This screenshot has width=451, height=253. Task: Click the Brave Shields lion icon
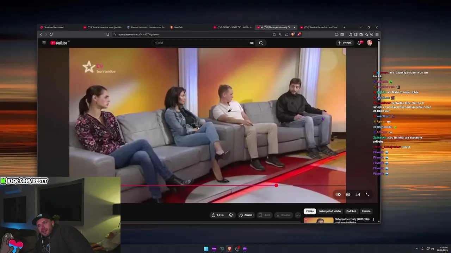(x=293, y=34)
